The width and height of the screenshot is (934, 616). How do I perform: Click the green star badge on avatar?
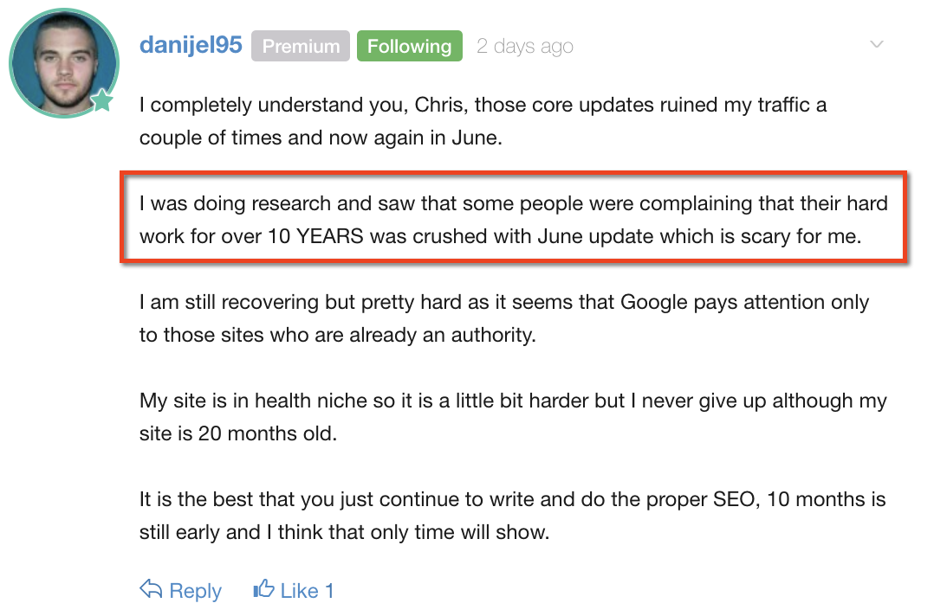pyautogui.click(x=102, y=99)
